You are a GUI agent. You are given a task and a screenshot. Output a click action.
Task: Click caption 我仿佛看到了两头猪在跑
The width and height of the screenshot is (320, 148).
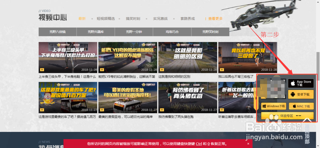176,117
